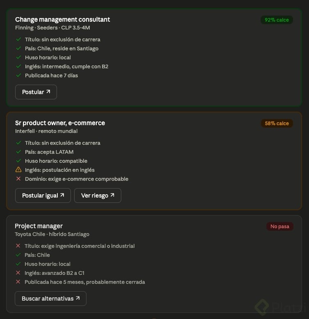309x319 pixels.
Task: Click green check beside País: acepta LATAM
Action: pyautogui.click(x=18, y=152)
